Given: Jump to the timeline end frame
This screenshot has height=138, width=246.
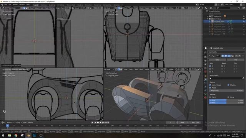Looking at the screenshot, I should [x=108, y=123].
